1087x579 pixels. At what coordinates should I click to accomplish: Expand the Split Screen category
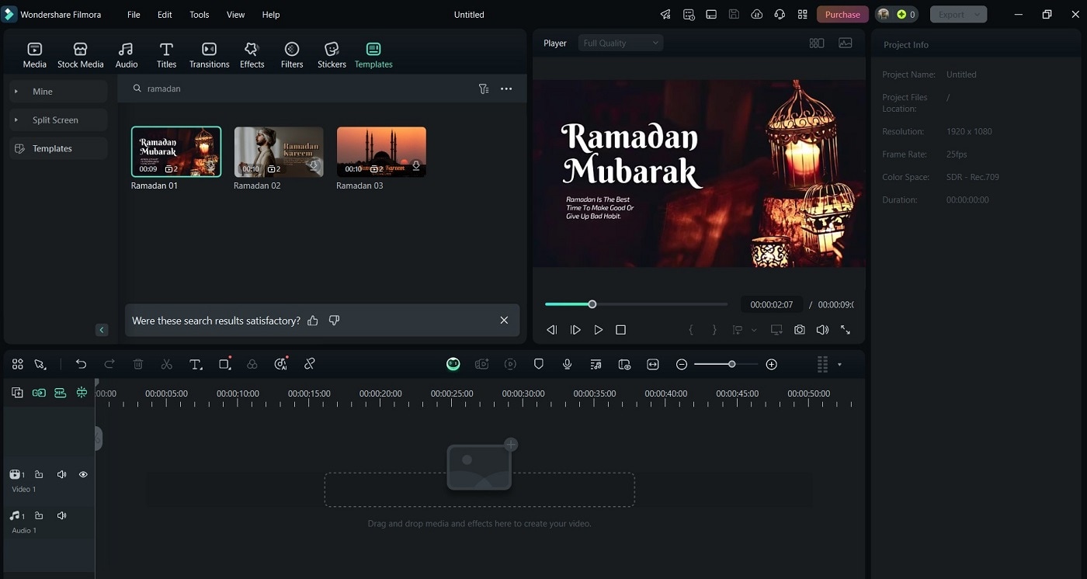pos(58,120)
